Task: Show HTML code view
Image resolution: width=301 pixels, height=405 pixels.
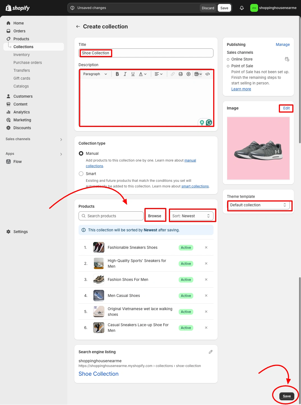Action: click(208, 74)
